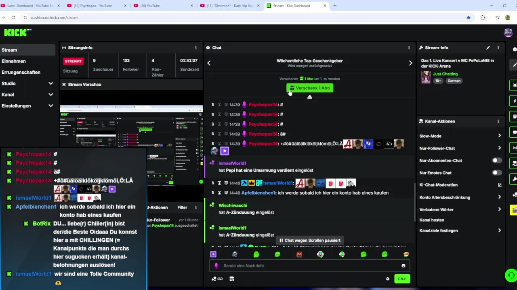Click browser address bar URL
This screenshot has width=517, height=290.
[x=55, y=17]
